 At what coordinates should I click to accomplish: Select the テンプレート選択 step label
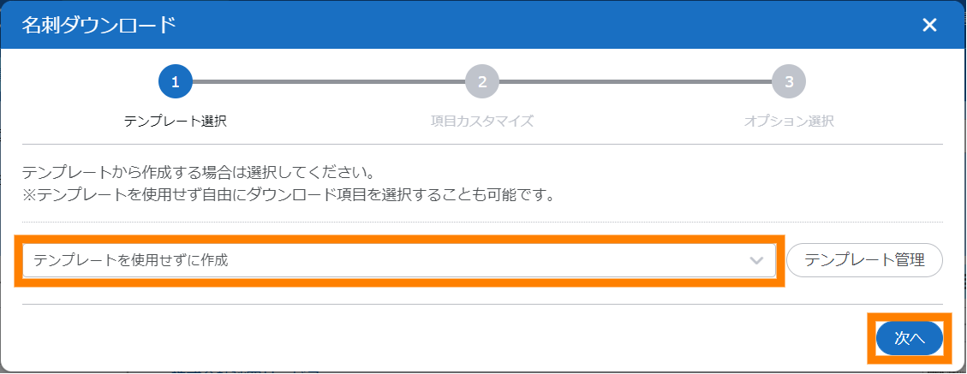175,121
